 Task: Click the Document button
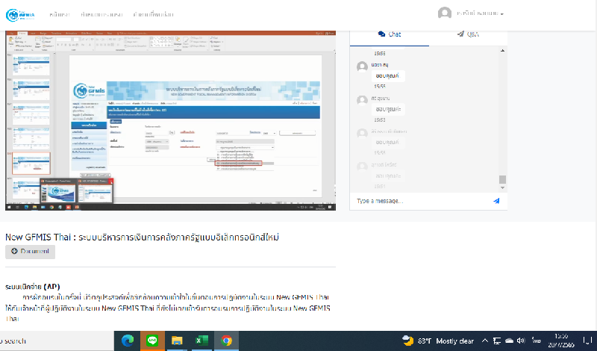click(31, 251)
